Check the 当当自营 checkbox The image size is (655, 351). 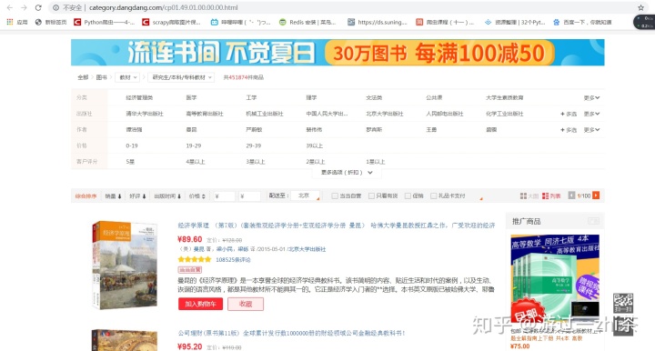pos(335,196)
